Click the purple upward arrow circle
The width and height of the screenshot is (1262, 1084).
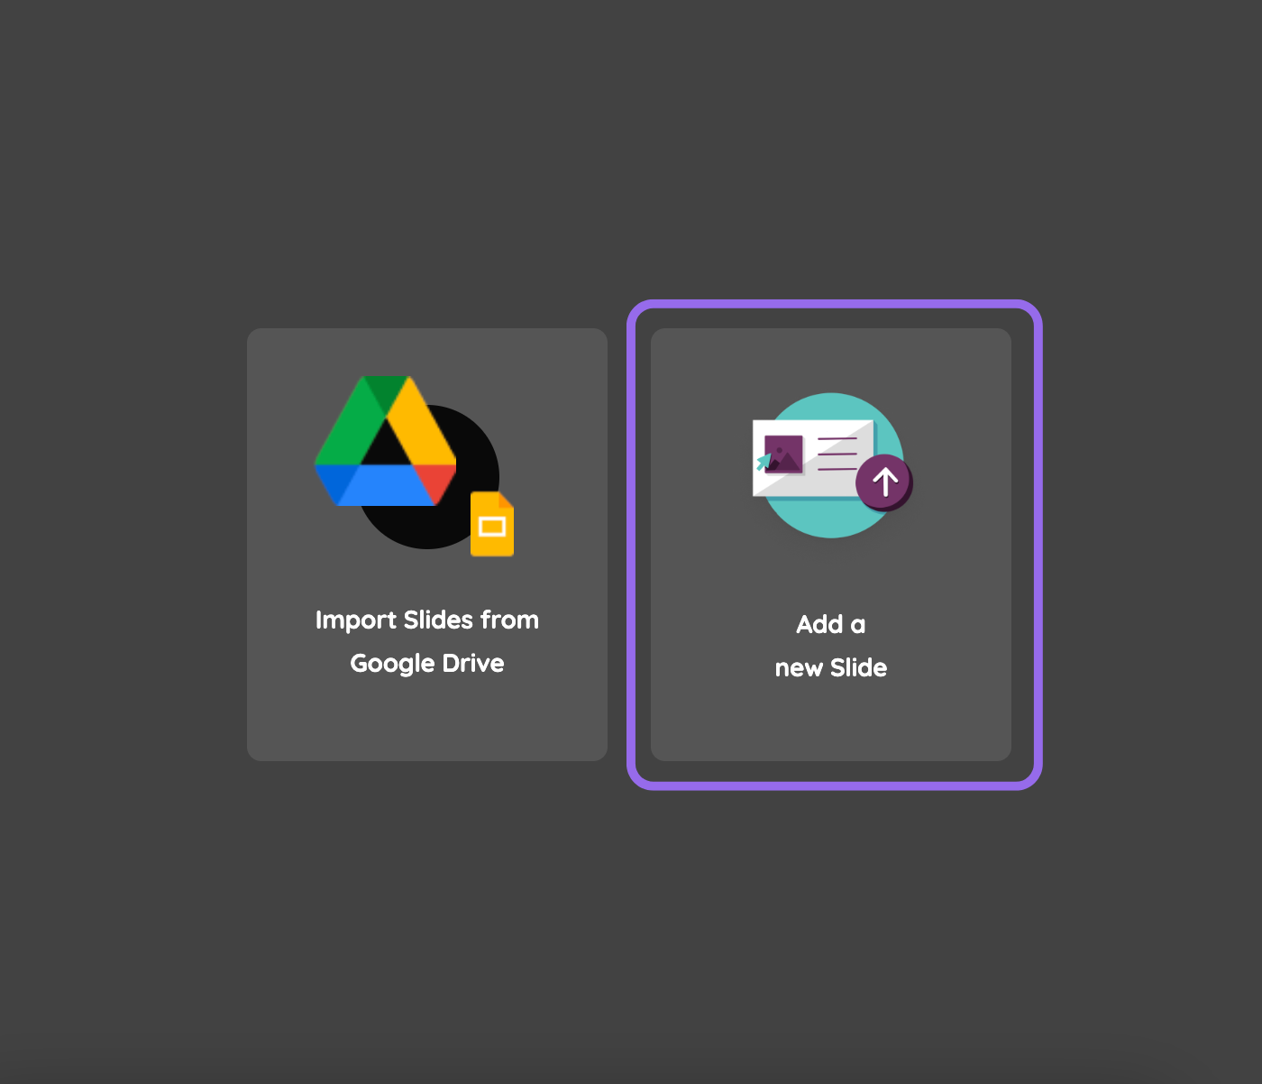tap(884, 482)
